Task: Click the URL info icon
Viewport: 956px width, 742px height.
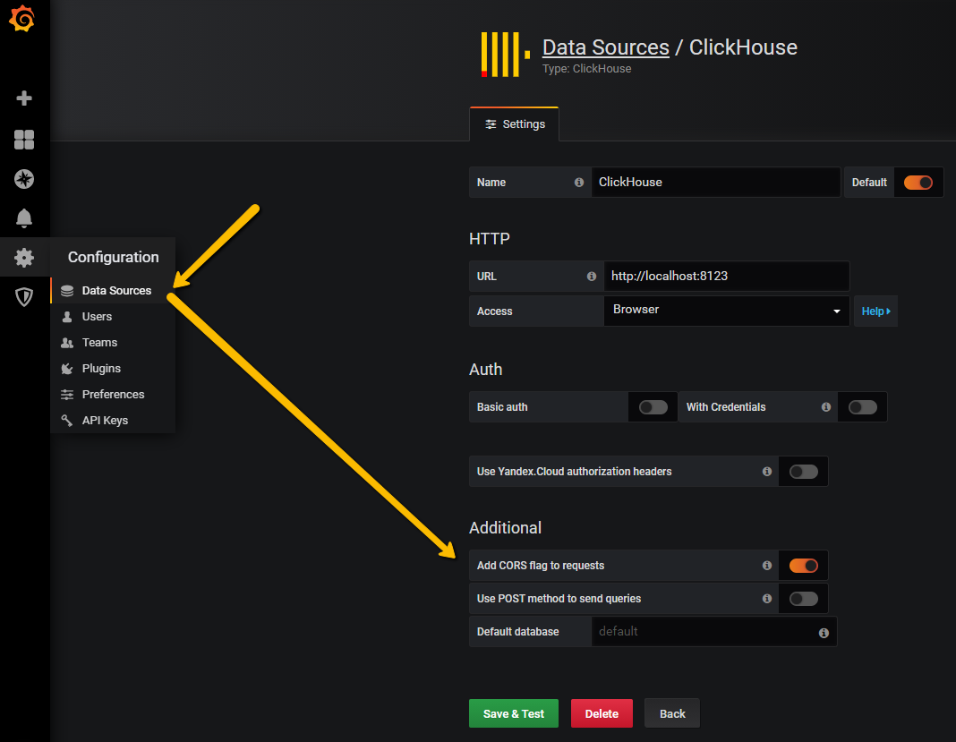Action: 592,277
